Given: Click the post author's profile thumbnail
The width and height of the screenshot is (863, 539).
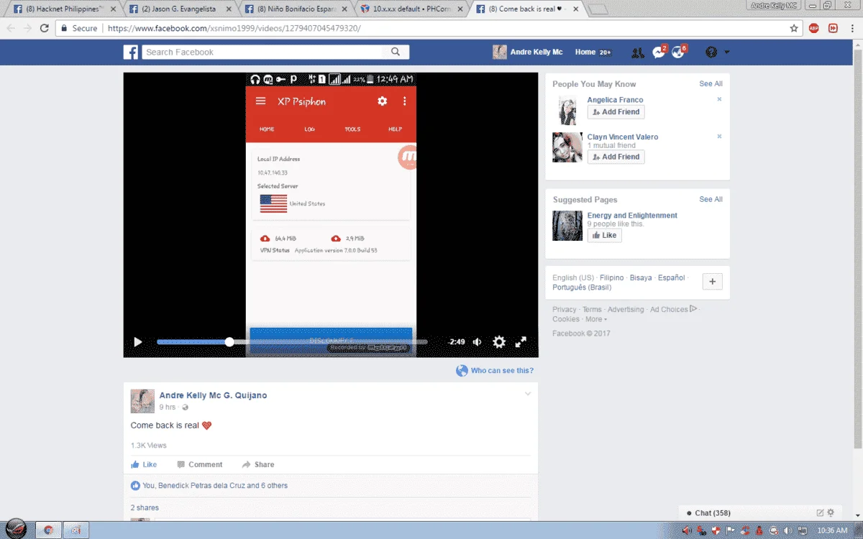Looking at the screenshot, I should [142, 401].
